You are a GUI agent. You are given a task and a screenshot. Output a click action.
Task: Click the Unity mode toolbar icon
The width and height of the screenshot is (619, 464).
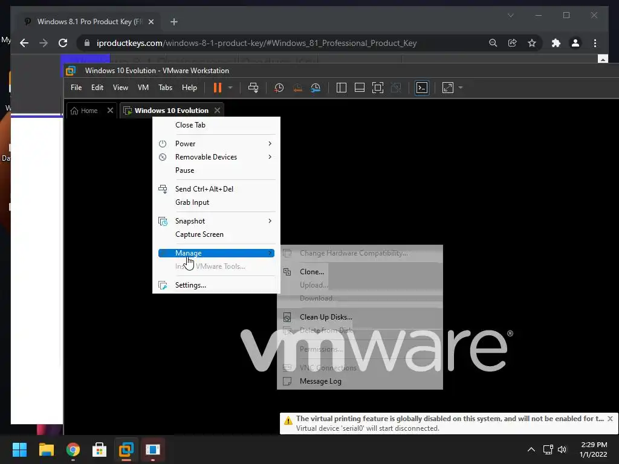[x=395, y=88]
